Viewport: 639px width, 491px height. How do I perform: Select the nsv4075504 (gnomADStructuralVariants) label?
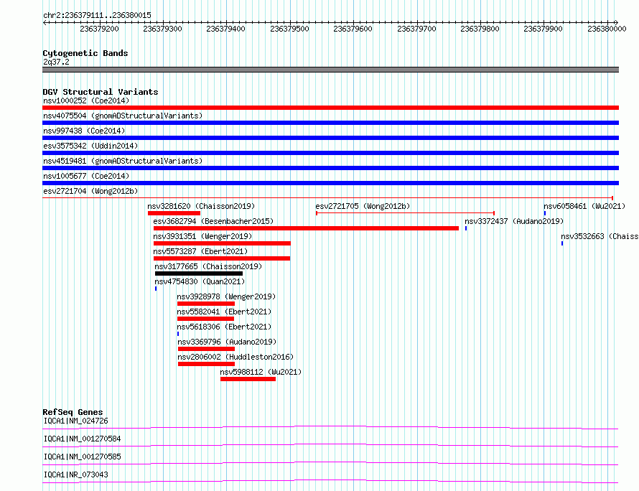coord(123,116)
